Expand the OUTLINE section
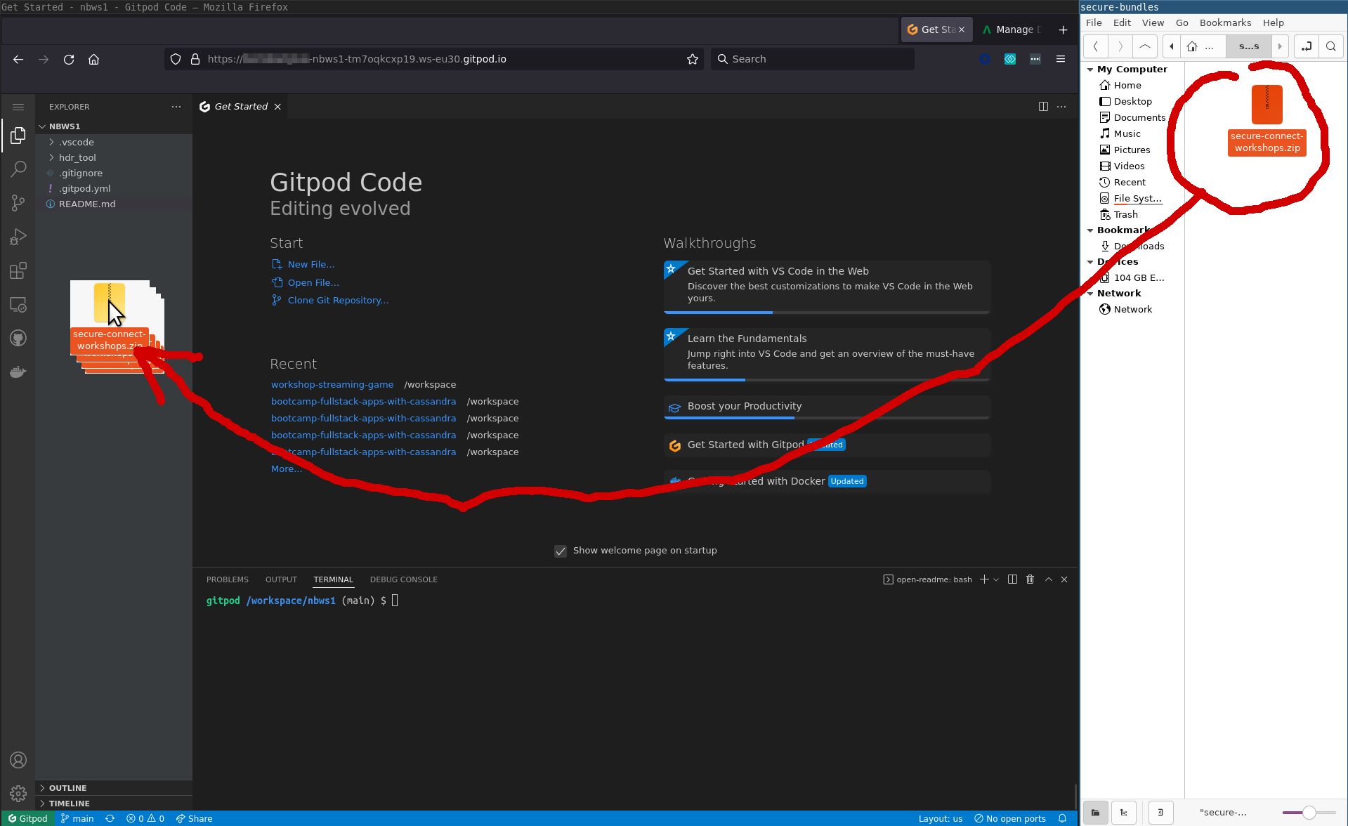This screenshot has height=826, width=1348. (x=114, y=788)
